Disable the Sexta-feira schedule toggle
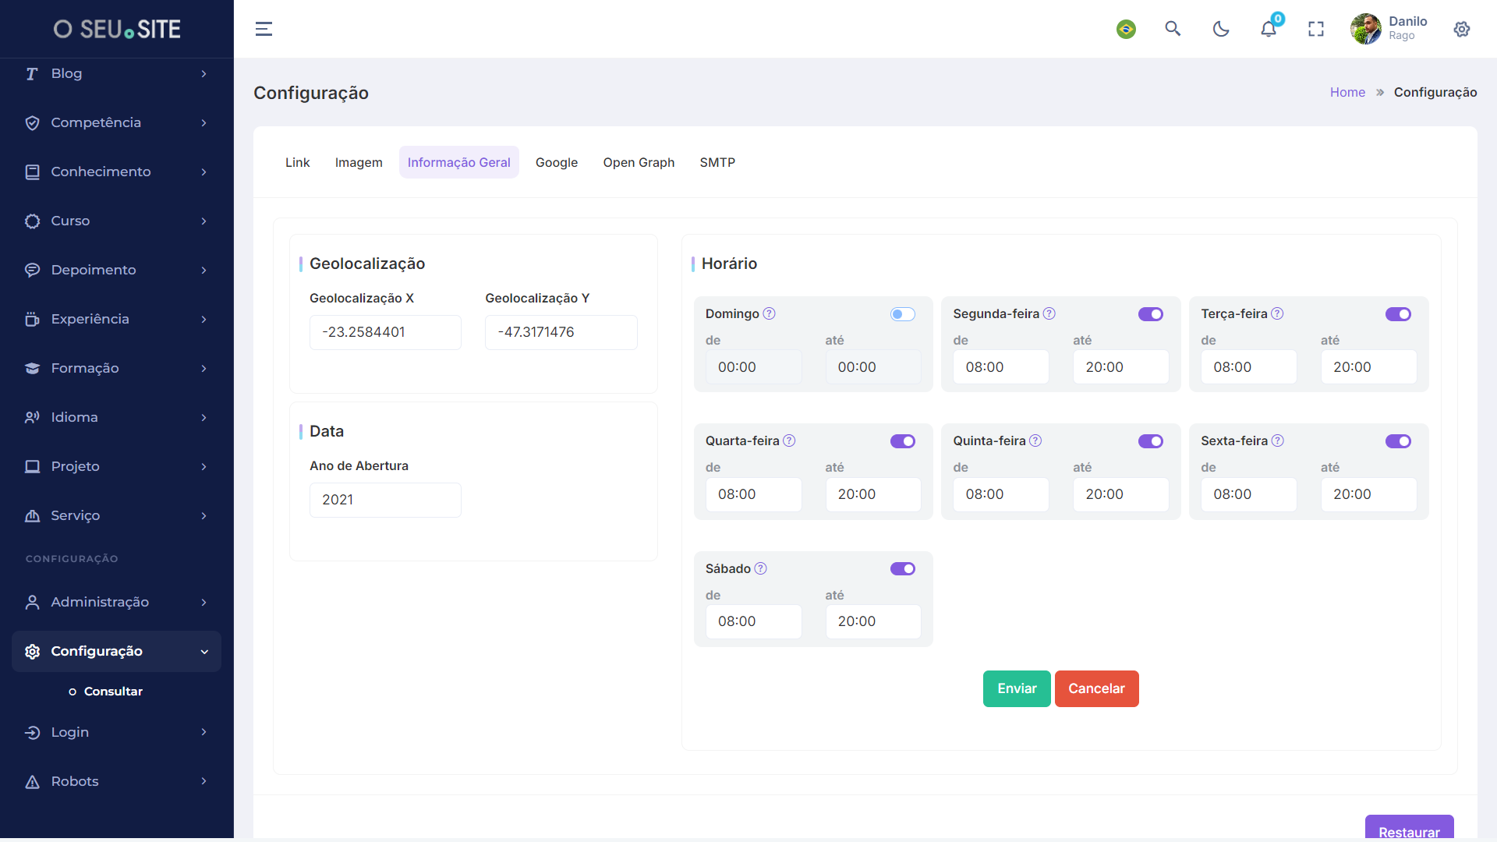 [1398, 441]
